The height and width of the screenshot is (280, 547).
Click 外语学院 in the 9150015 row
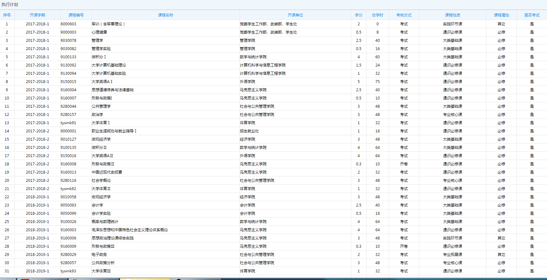[247, 82]
